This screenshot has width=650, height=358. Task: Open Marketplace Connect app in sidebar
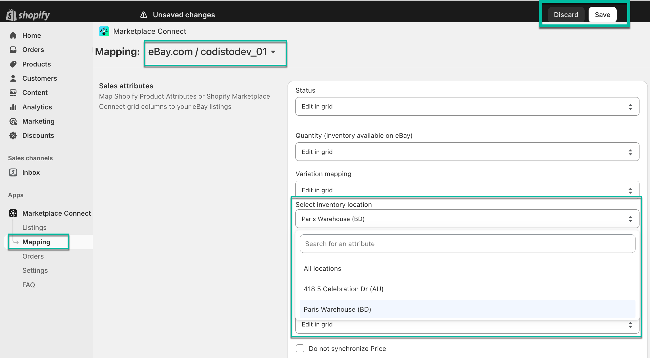pos(57,213)
